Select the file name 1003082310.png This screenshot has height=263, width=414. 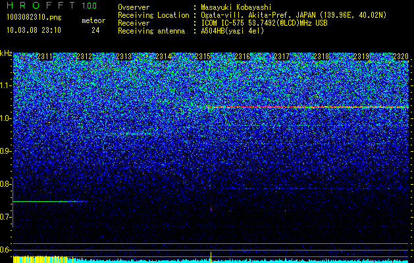34,18
